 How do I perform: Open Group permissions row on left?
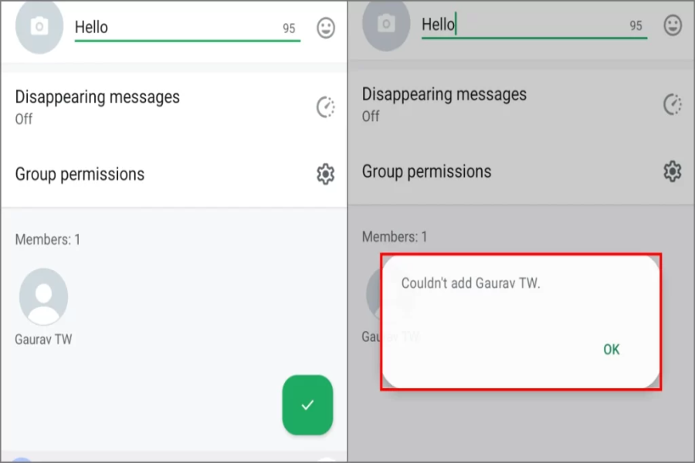point(174,174)
